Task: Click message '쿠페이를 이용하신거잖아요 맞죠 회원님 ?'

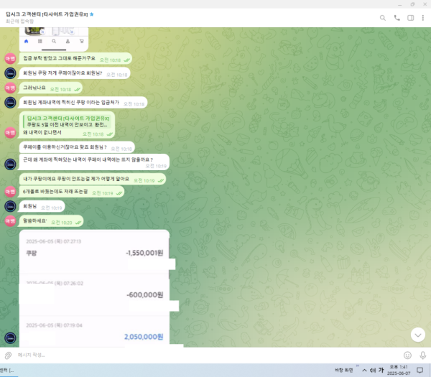Action: click(x=77, y=147)
